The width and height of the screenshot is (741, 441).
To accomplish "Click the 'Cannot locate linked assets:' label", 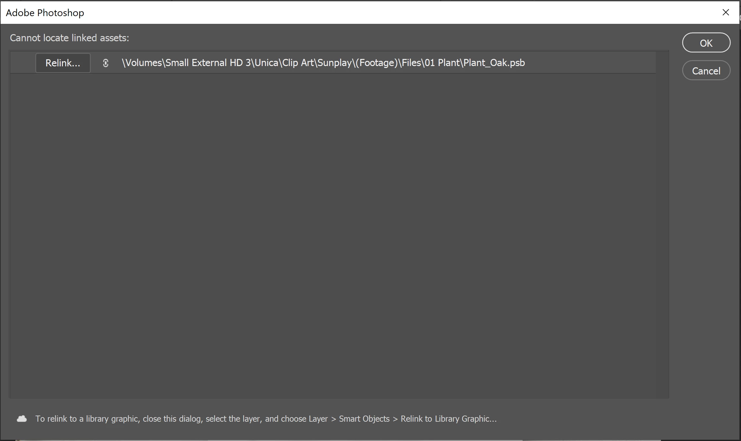I will pyautogui.click(x=69, y=38).
